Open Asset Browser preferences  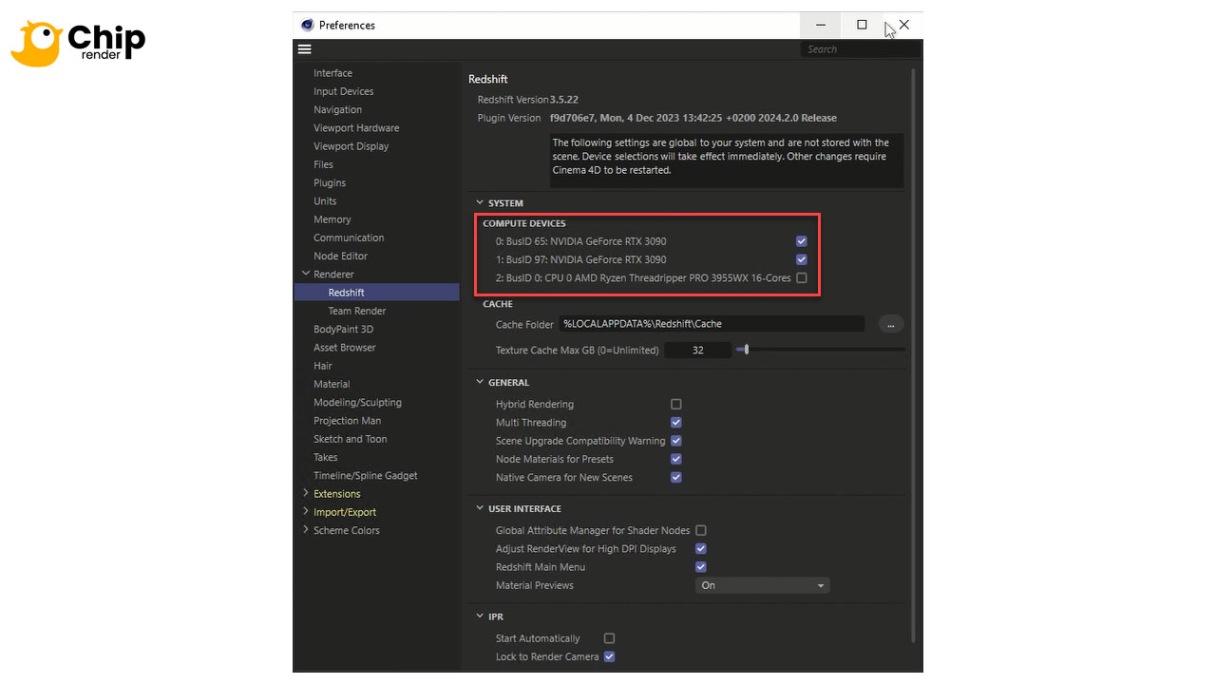pyautogui.click(x=345, y=348)
